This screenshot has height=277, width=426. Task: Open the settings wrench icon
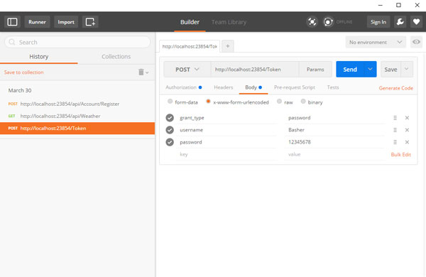click(400, 22)
